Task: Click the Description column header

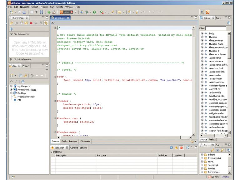Action: click(x=75, y=155)
